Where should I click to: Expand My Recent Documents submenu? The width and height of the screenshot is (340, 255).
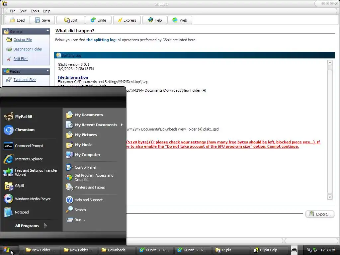(x=95, y=125)
